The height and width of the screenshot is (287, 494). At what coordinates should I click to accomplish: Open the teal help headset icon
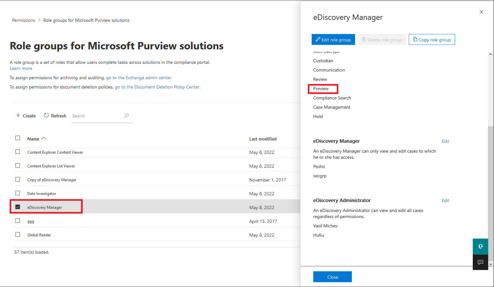pos(480,246)
